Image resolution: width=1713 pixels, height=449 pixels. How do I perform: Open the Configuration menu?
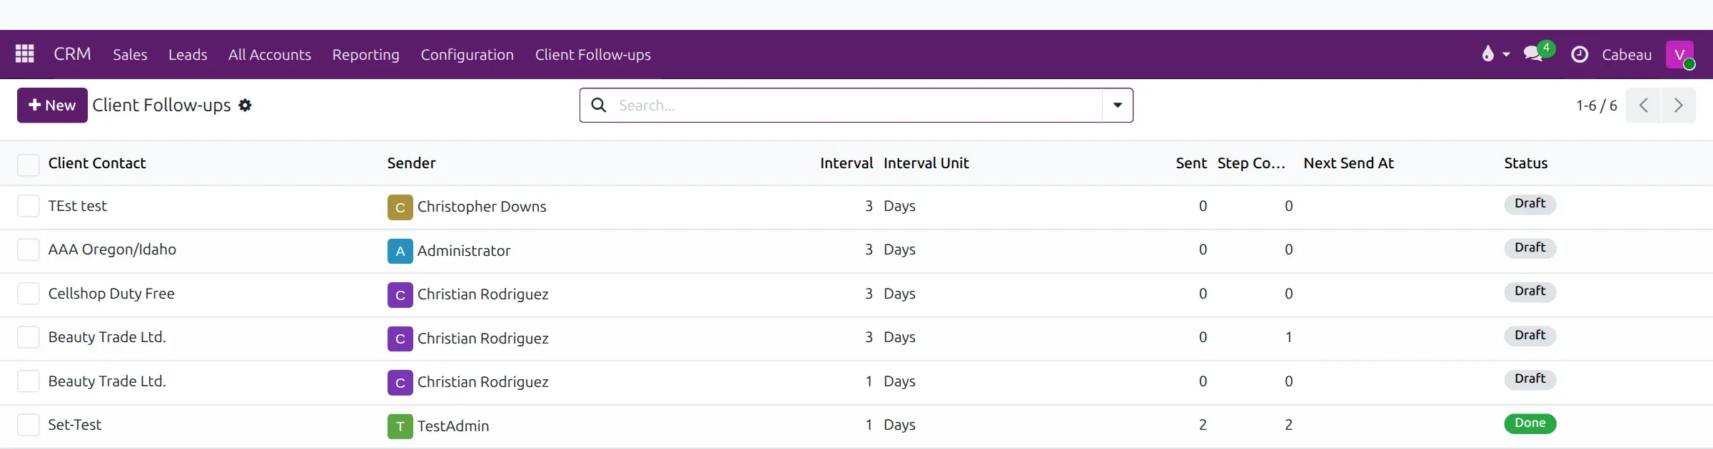pos(467,55)
